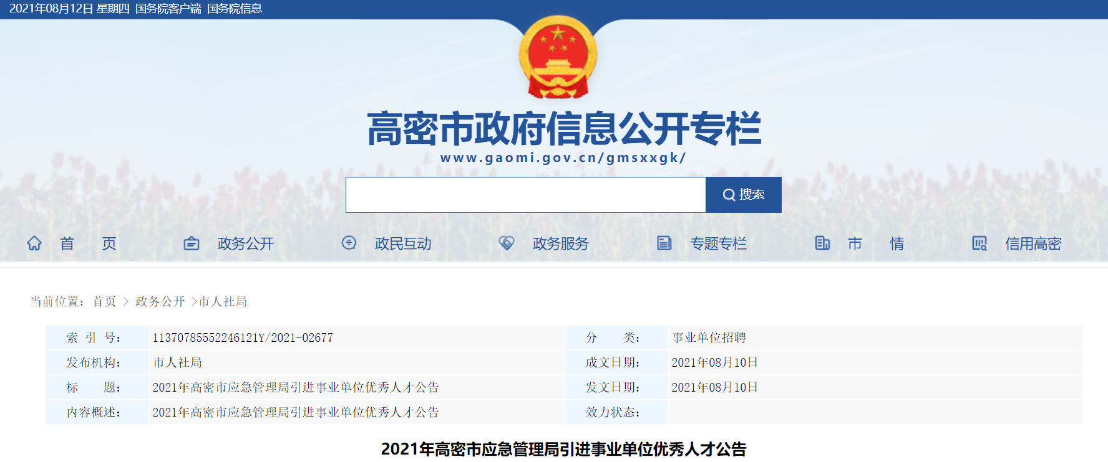Viewport: 1108px width, 462px height.
Task: Go to 市人社局 in the breadcrumb
Action: (x=223, y=301)
